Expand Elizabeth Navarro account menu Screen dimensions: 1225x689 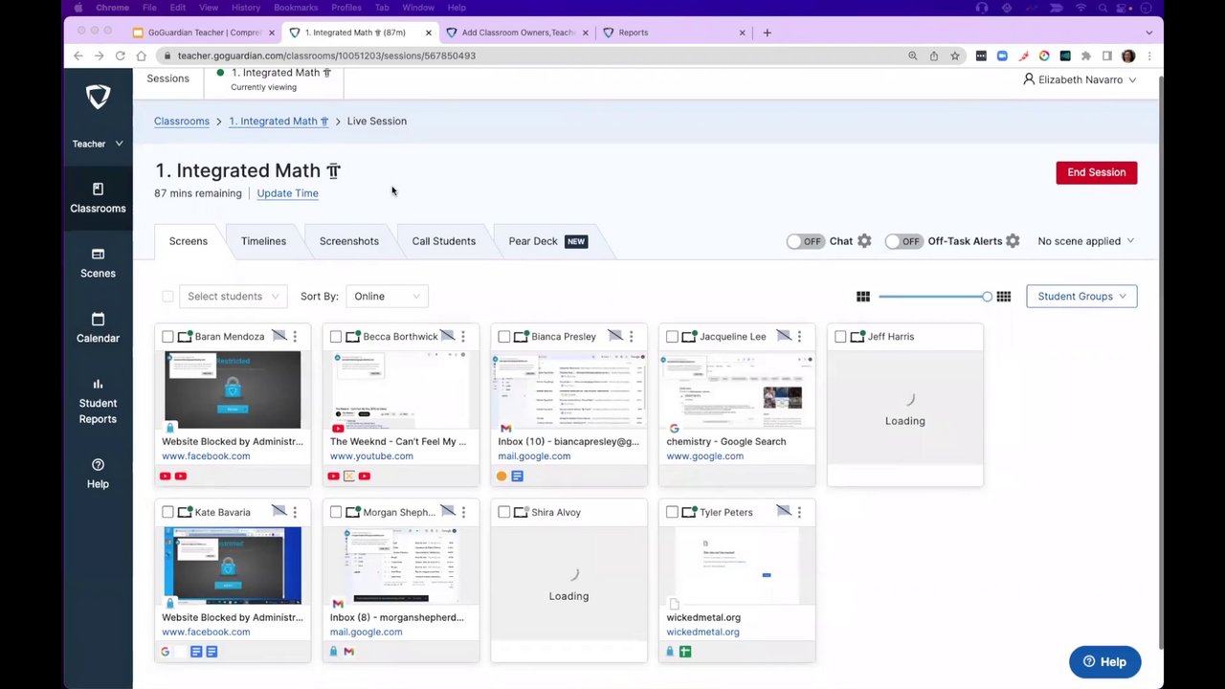coord(1080,79)
